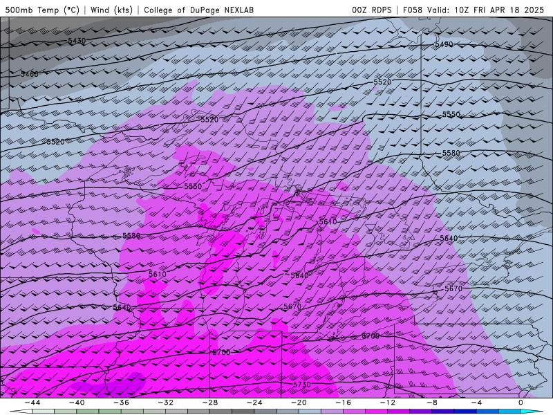Click the -32 value on the temperature scale
The width and height of the screenshot is (553, 415).
166,403
